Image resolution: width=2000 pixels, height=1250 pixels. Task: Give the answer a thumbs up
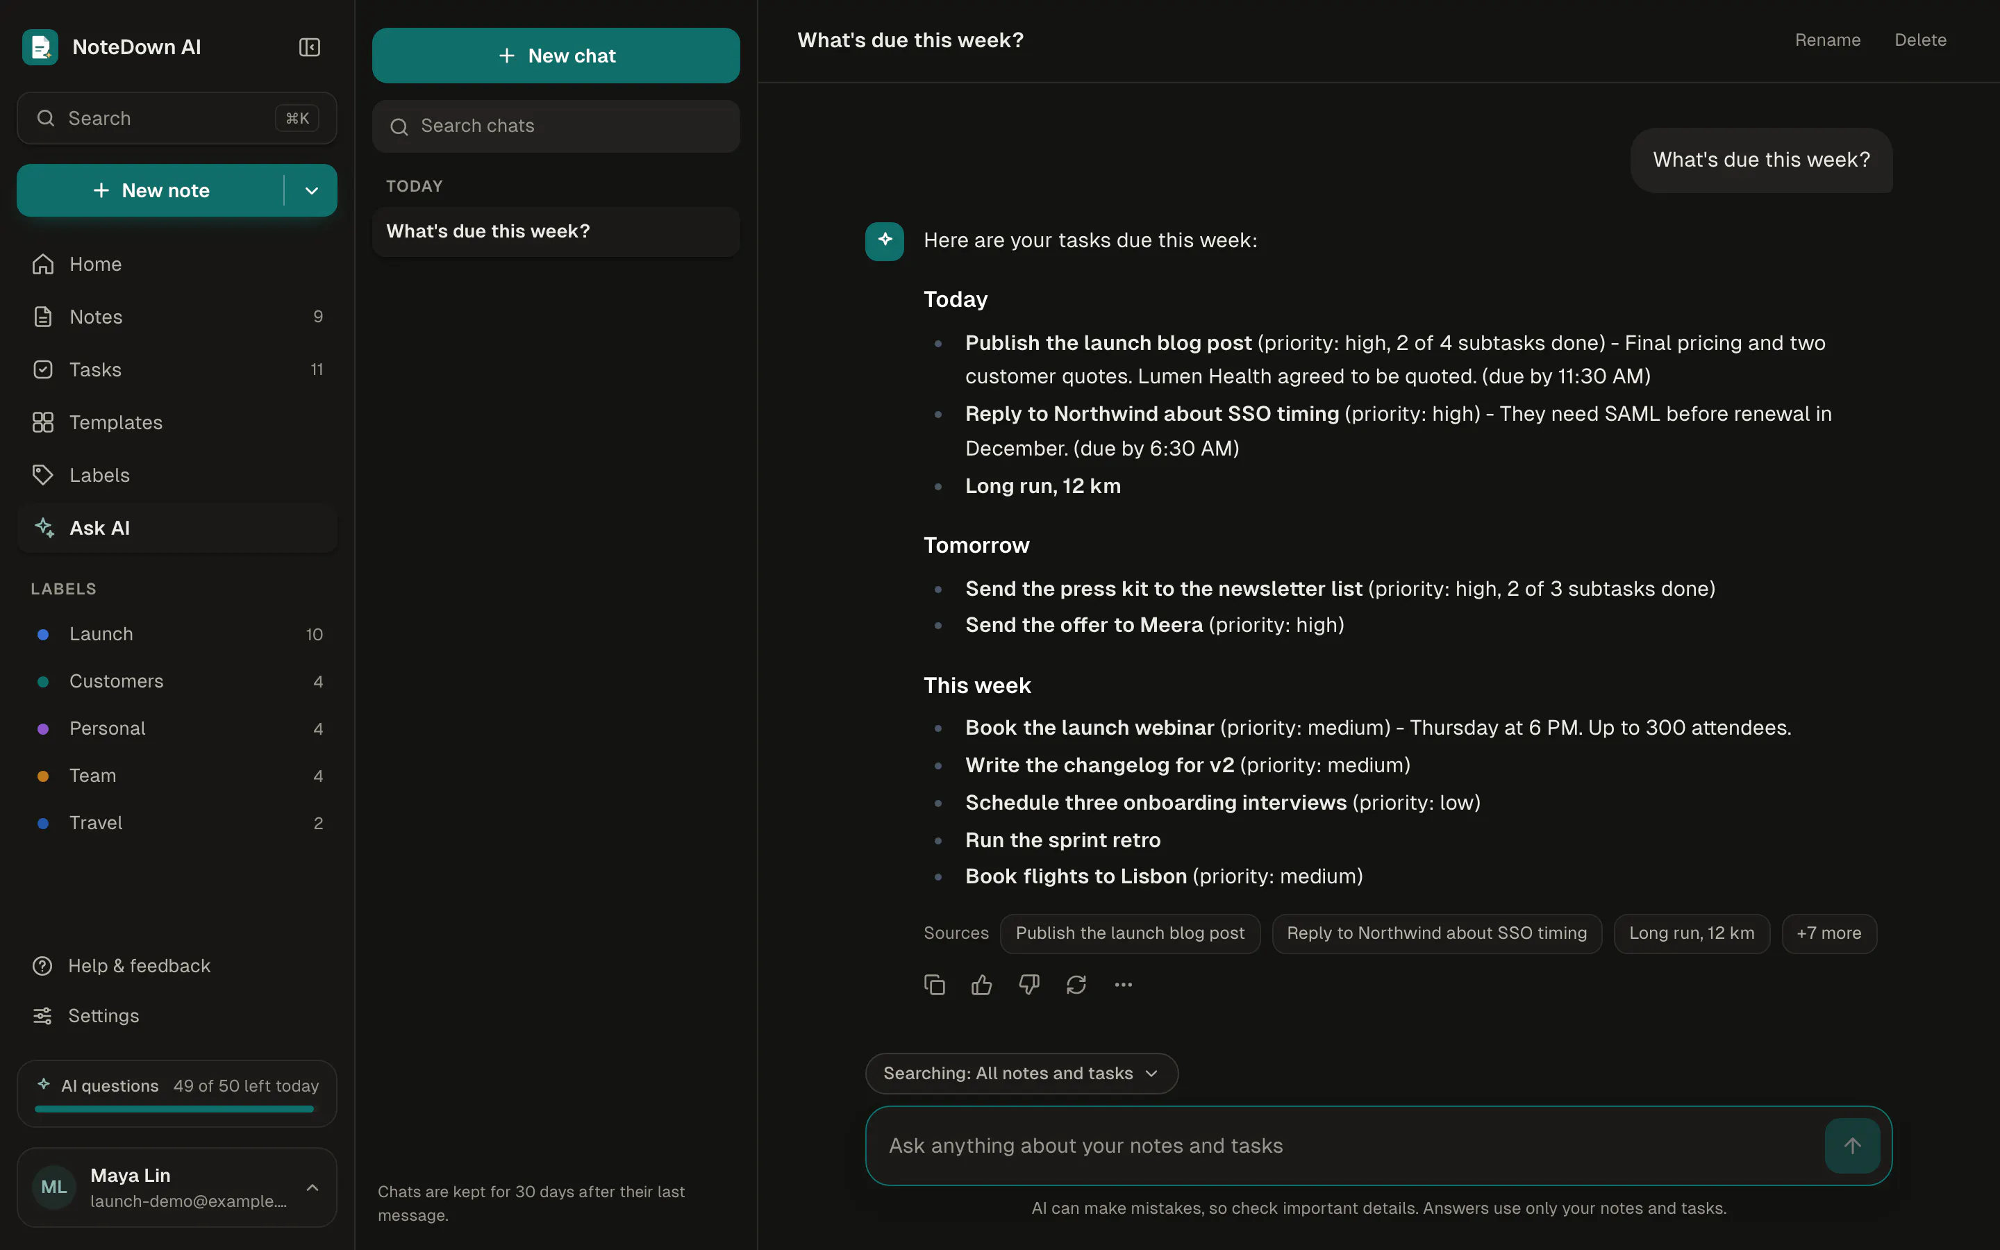click(x=981, y=985)
